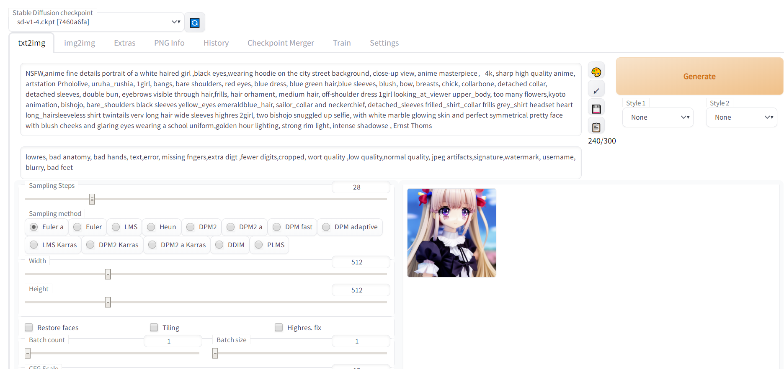Click the generated anime girl thumbnail
Screen dimensions: 784x369
point(451,233)
